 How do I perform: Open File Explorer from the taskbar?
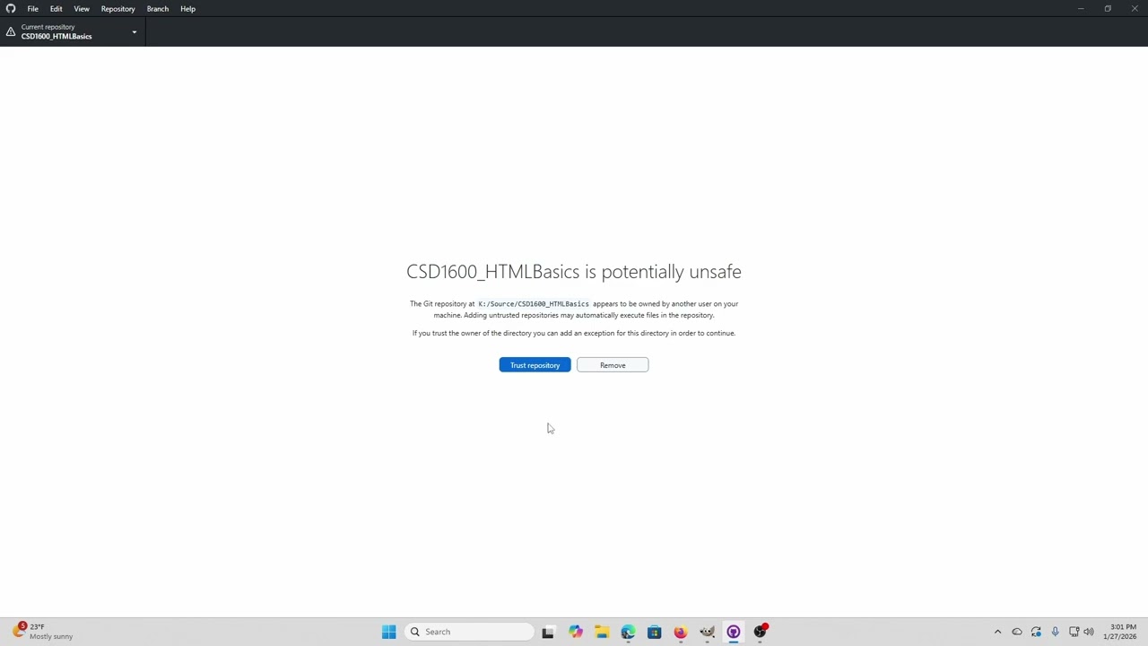point(601,632)
